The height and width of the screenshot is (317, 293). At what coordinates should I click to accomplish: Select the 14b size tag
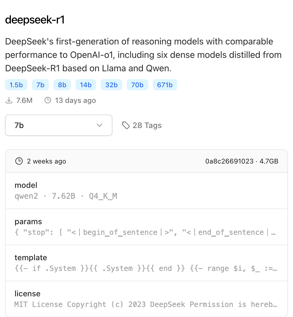[x=86, y=85]
